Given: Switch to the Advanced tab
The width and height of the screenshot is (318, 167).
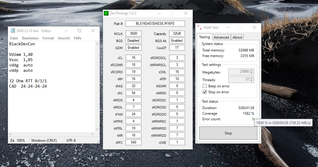Looking at the screenshot, I should click(x=221, y=37).
